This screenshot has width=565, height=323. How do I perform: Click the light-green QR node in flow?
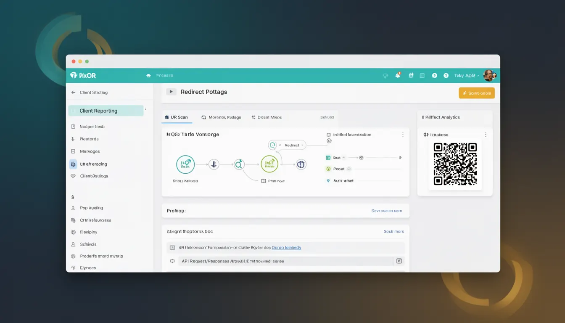click(269, 164)
